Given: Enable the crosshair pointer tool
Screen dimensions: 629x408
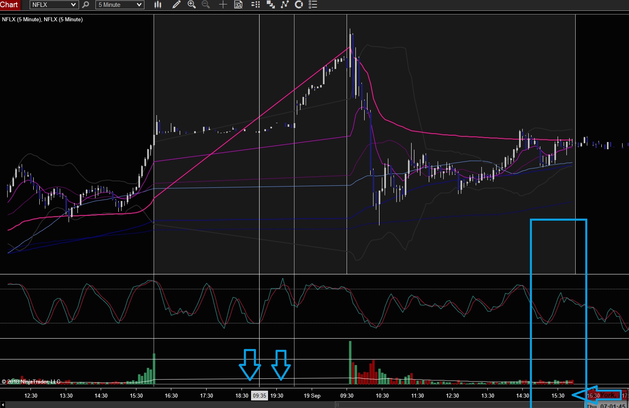Looking at the screenshot, I should pos(223,5).
